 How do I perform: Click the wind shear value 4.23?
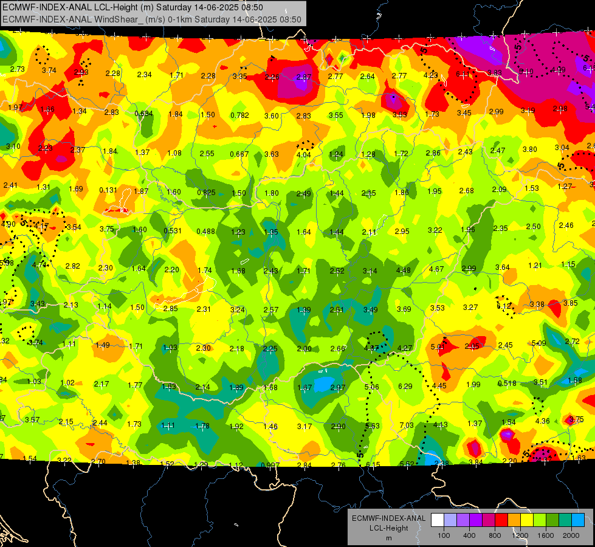coord(431,75)
